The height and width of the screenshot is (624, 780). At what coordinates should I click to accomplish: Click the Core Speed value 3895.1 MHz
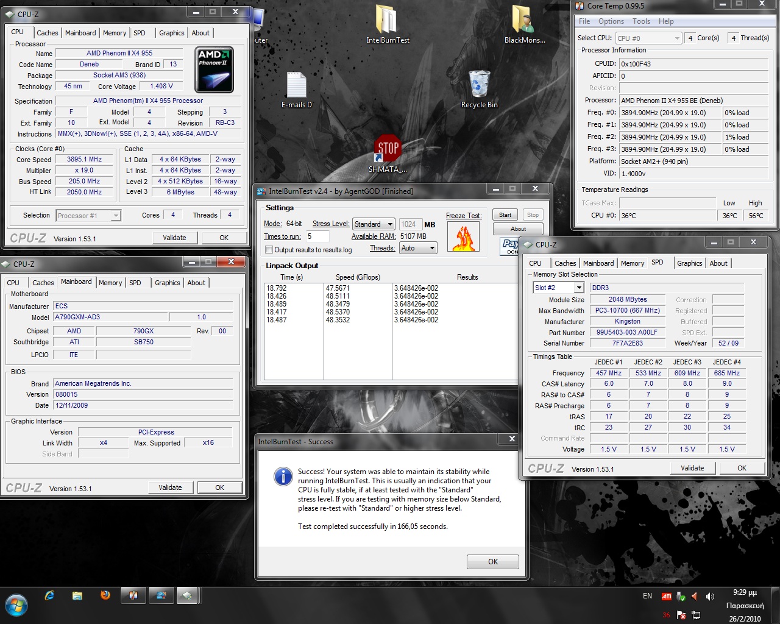point(84,160)
